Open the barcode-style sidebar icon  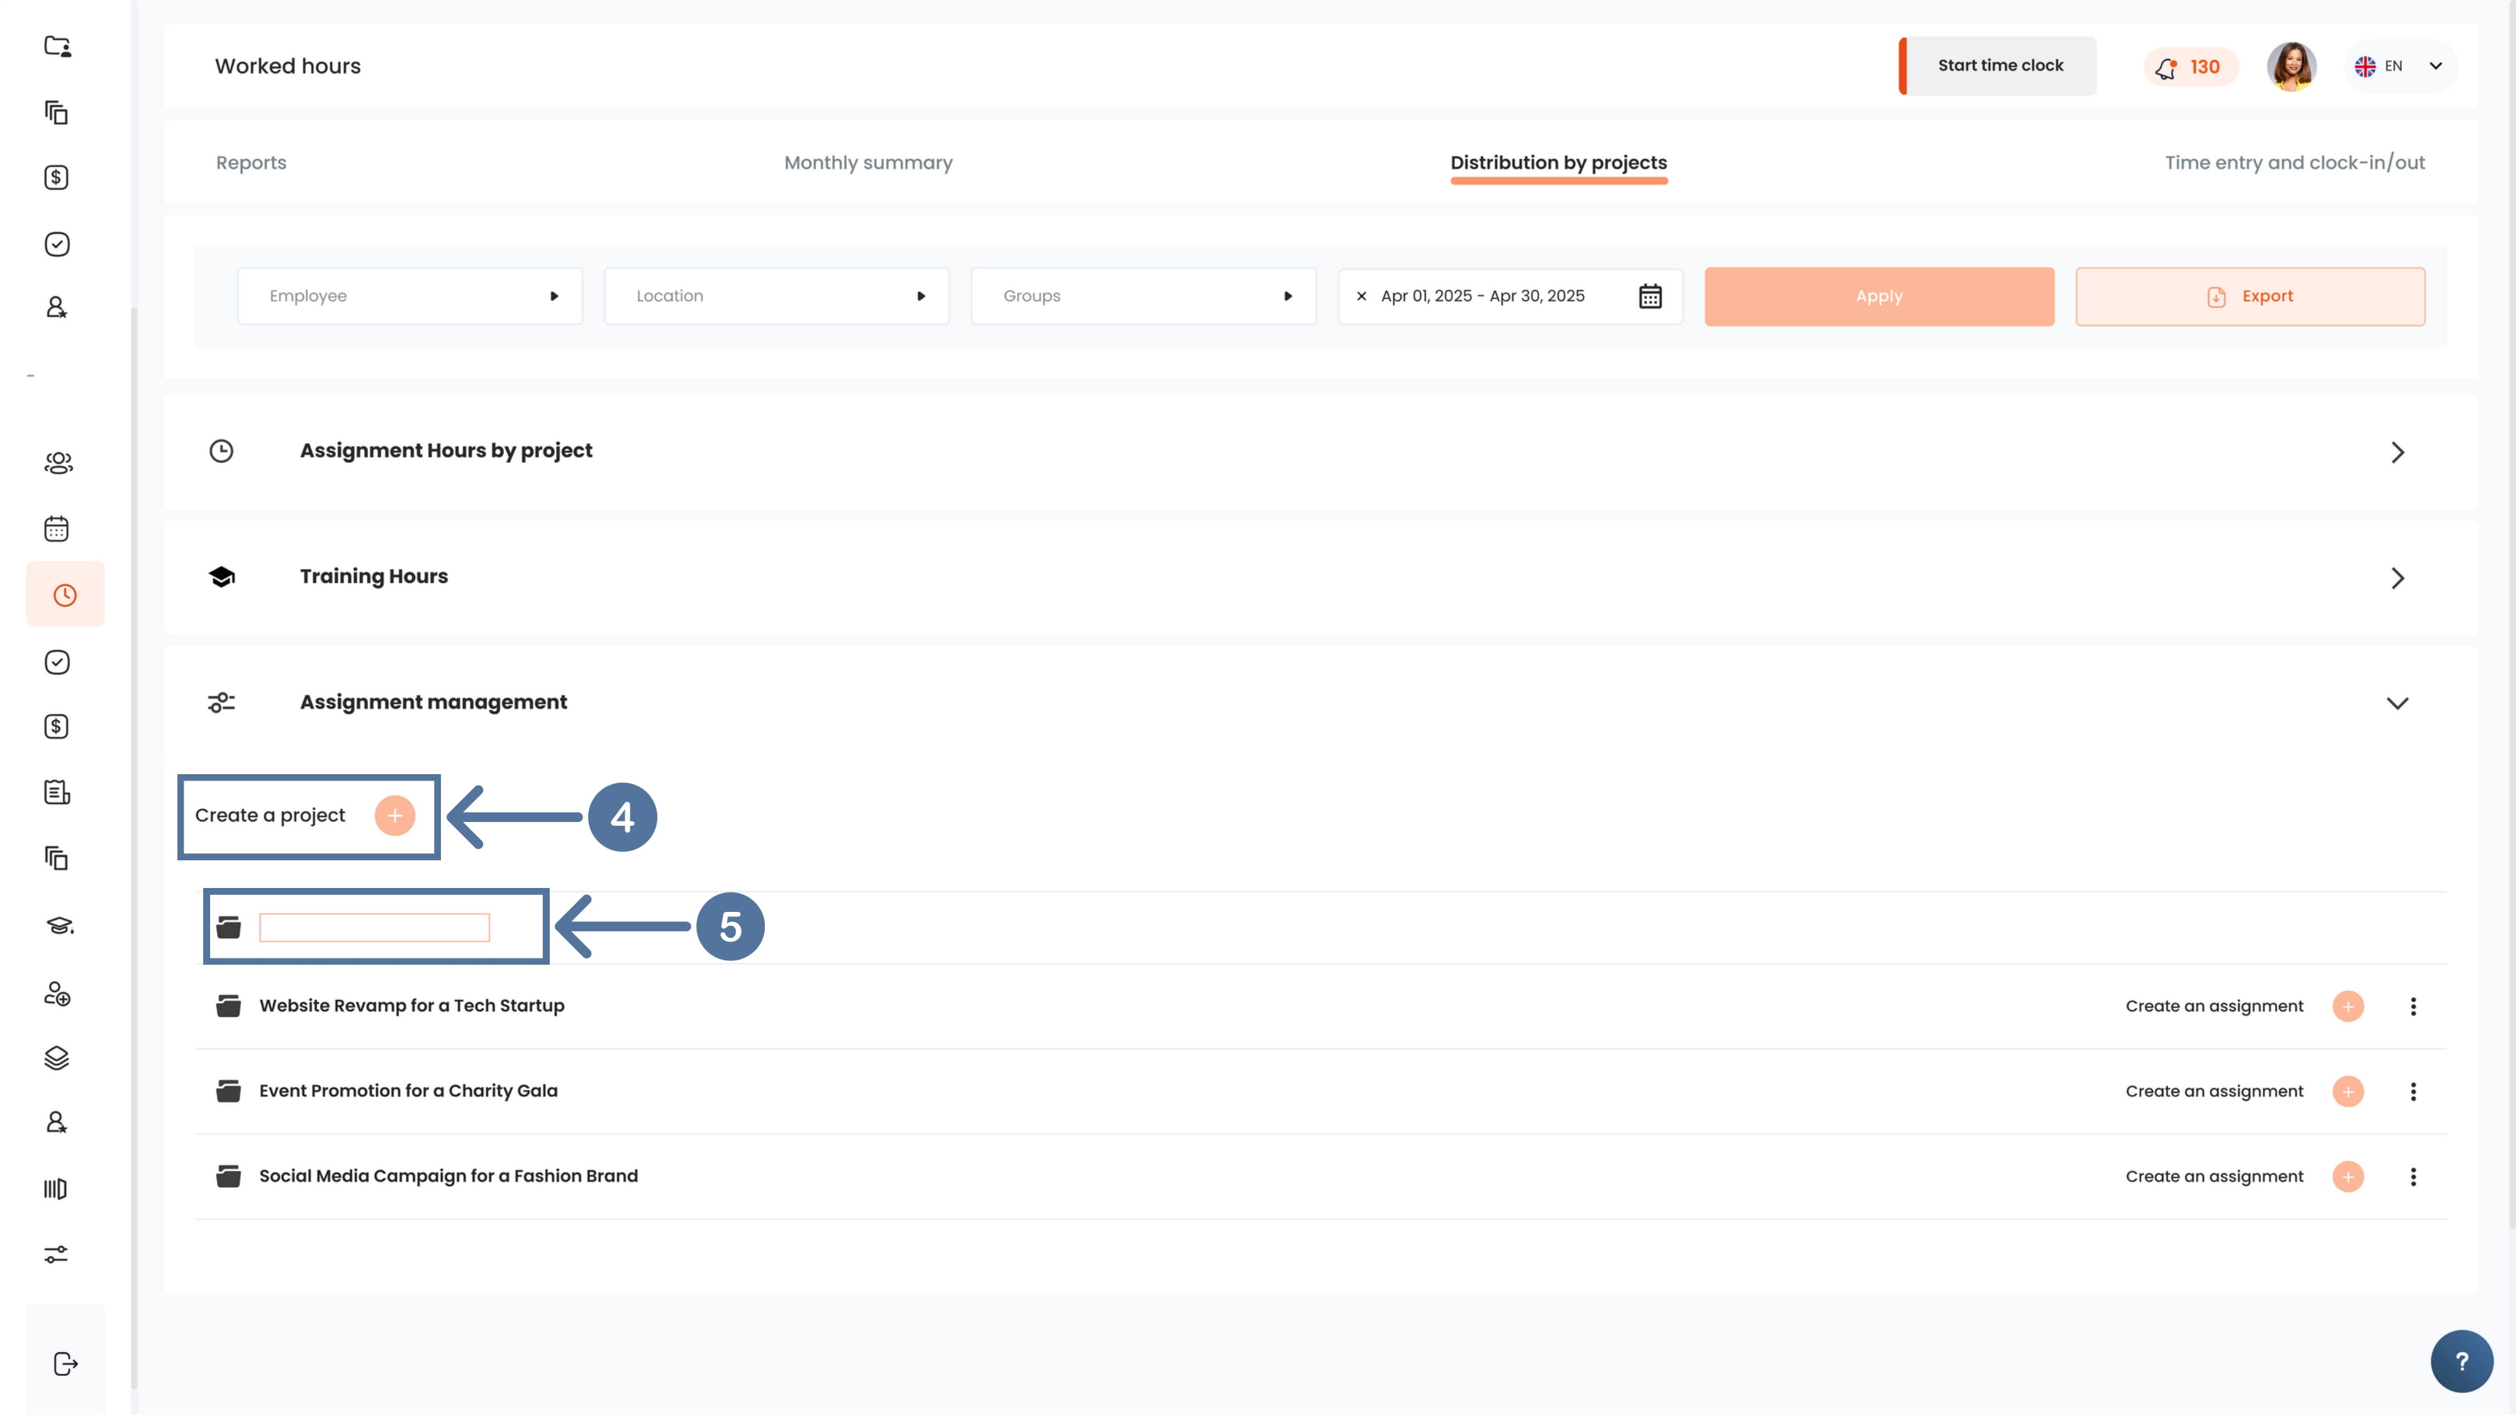click(x=56, y=1189)
